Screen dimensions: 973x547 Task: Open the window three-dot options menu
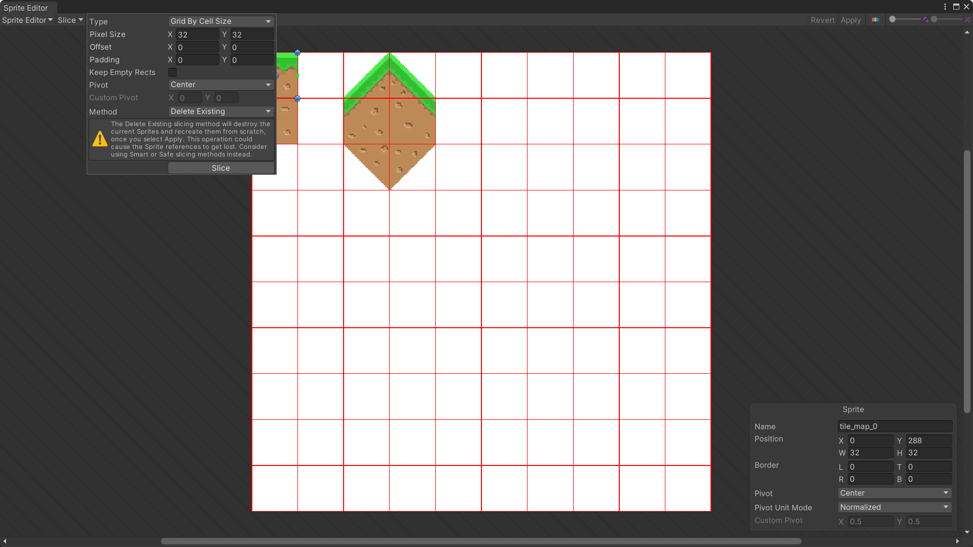click(945, 7)
